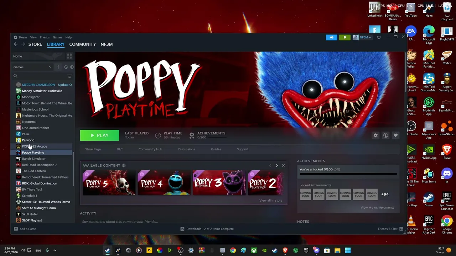Image resolution: width=456 pixels, height=256 pixels.
Task: Close the Available Content panel
Action: pos(284,165)
